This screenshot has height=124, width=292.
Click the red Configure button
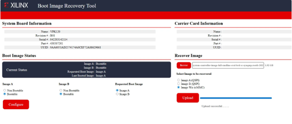[x=16, y=104]
